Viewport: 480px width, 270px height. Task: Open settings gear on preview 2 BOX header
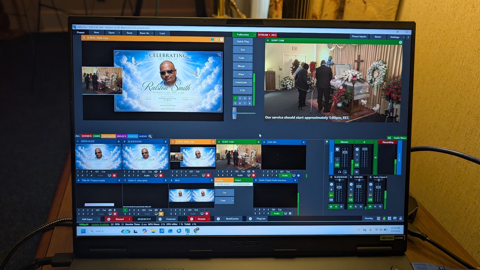[221, 39]
